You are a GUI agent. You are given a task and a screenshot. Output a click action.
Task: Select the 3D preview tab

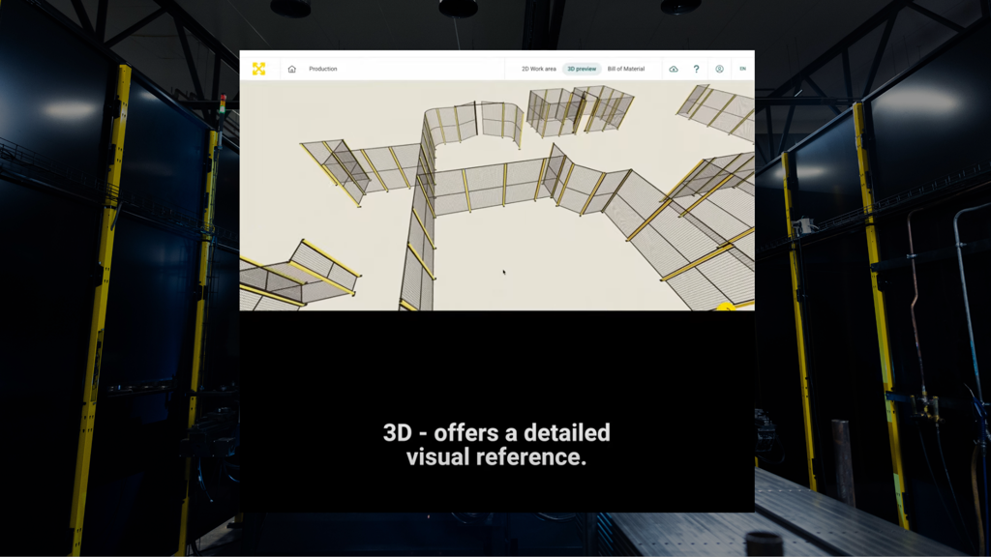tap(582, 70)
